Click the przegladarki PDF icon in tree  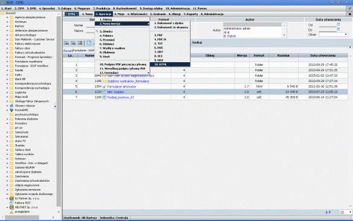coord(11,212)
